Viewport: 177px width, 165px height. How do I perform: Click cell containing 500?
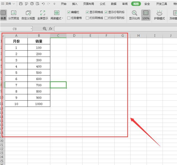click(39, 73)
